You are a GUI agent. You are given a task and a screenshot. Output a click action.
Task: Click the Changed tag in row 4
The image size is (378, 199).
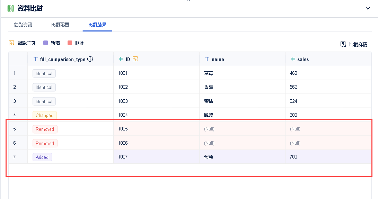(x=44, y=115)
